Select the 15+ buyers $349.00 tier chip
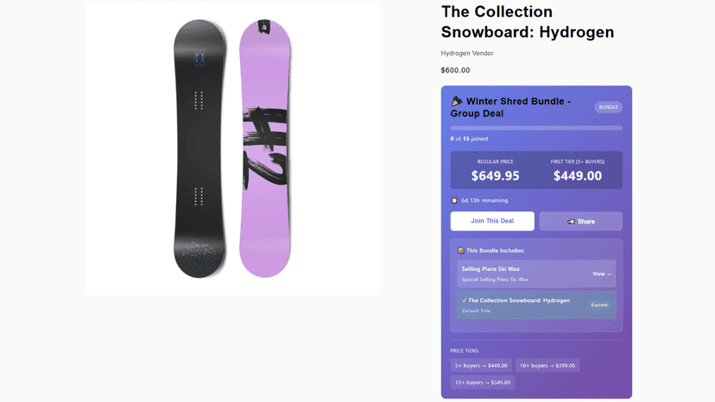Viewport: 715px width, 402px height. click(x=483, y=382)
